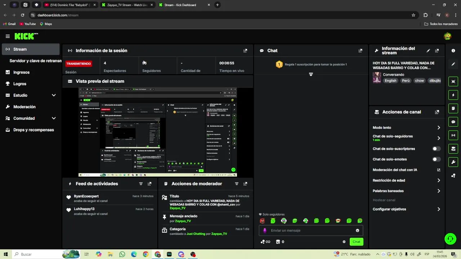Image resolution: width=461 pixels, height=259 pixels.
Task: Toggle the broadcast session widget icon
Action: click(453, 135)
